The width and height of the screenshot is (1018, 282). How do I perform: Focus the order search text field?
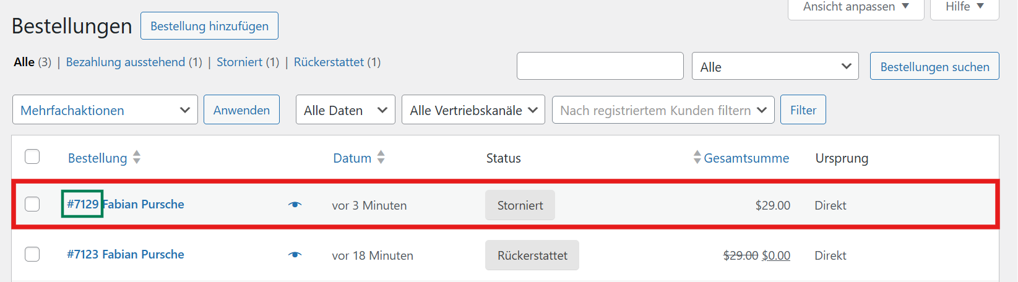point(600,66)
